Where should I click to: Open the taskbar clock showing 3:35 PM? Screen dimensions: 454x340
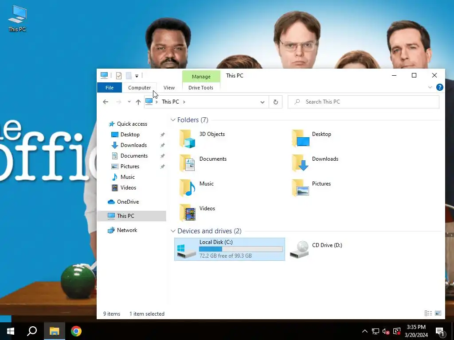tap(416, 331)
